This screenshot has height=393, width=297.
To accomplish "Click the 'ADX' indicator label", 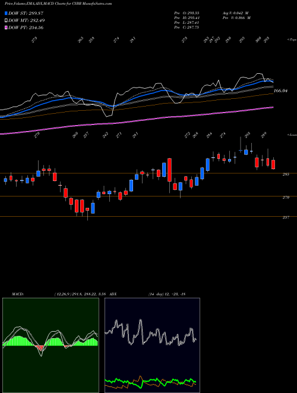I will click(113, 294).
